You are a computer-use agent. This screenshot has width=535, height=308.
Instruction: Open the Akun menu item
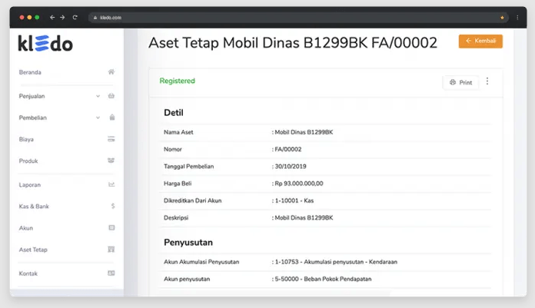click(26, 228)
